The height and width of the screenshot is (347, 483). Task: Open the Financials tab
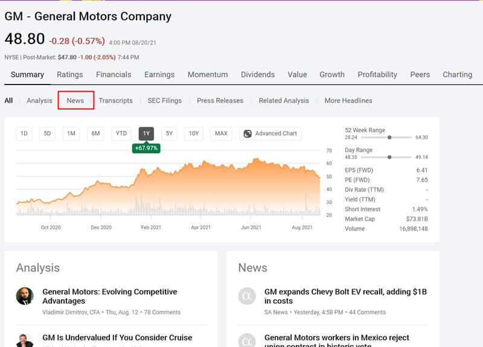(114, 74)
